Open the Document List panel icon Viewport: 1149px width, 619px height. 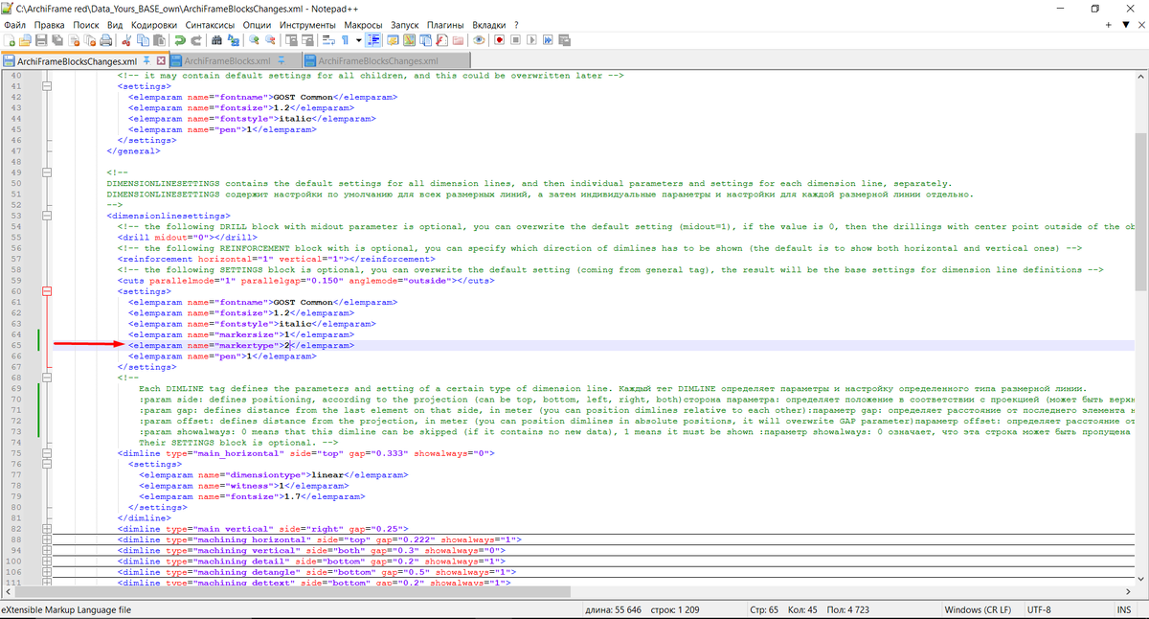(x=425, y=40)
